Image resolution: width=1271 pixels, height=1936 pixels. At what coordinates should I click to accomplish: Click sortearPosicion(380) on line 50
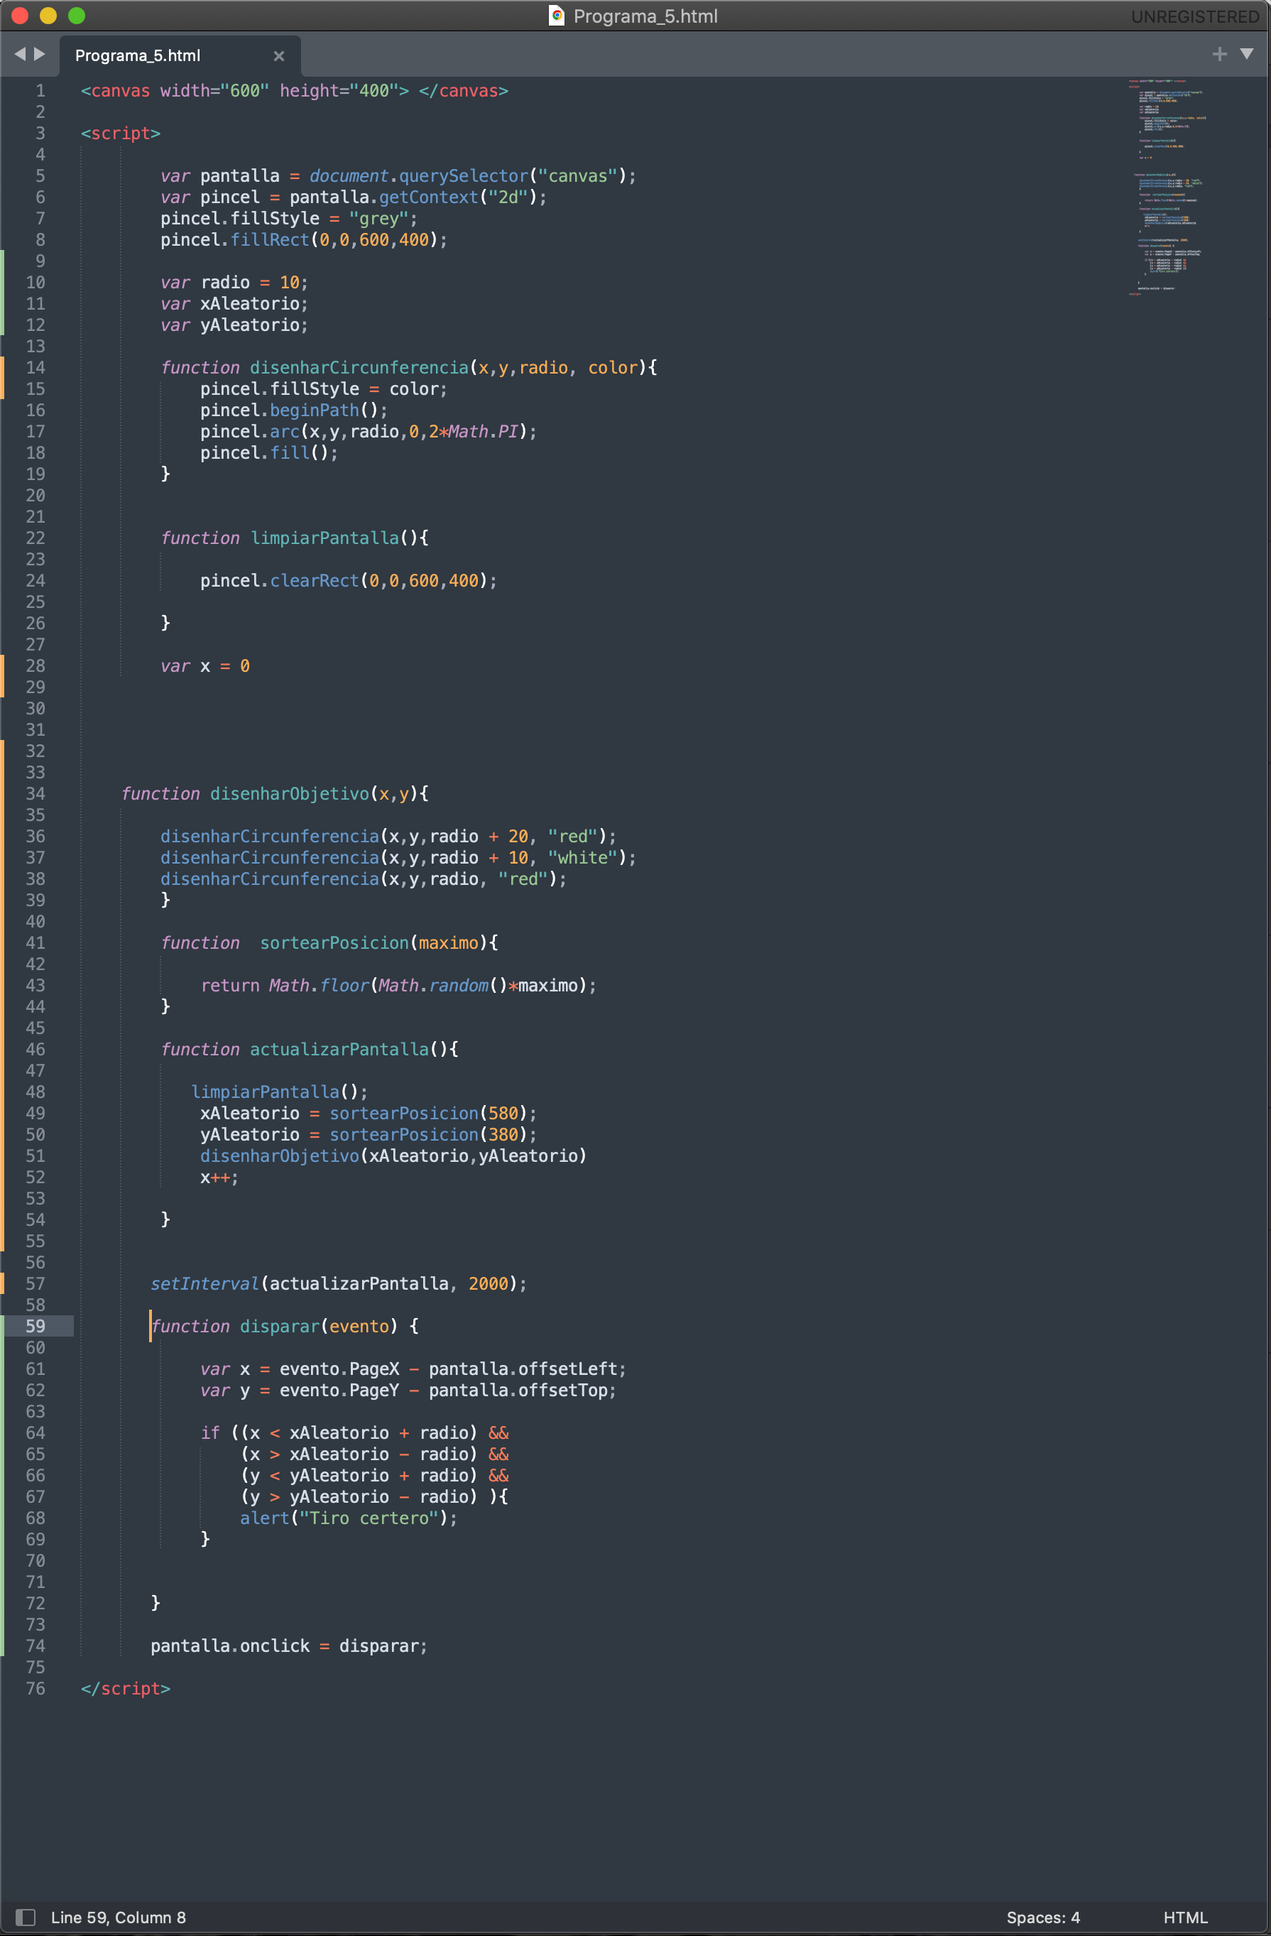[429, 1134]
